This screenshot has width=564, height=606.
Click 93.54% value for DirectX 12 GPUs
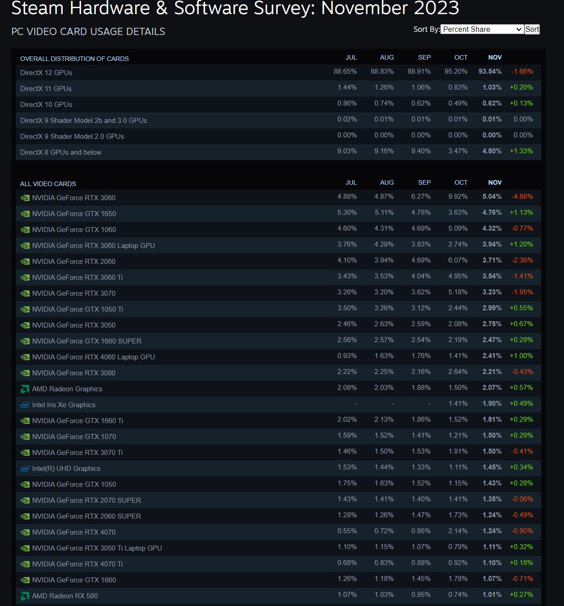pyautogui.click(x=490, y=71)
